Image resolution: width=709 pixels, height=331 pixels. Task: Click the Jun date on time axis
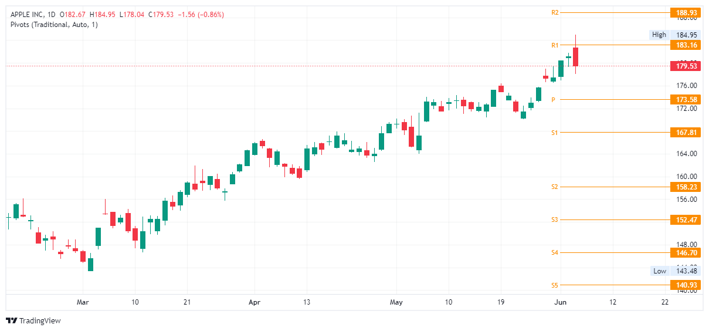click(x=561, y=302)
